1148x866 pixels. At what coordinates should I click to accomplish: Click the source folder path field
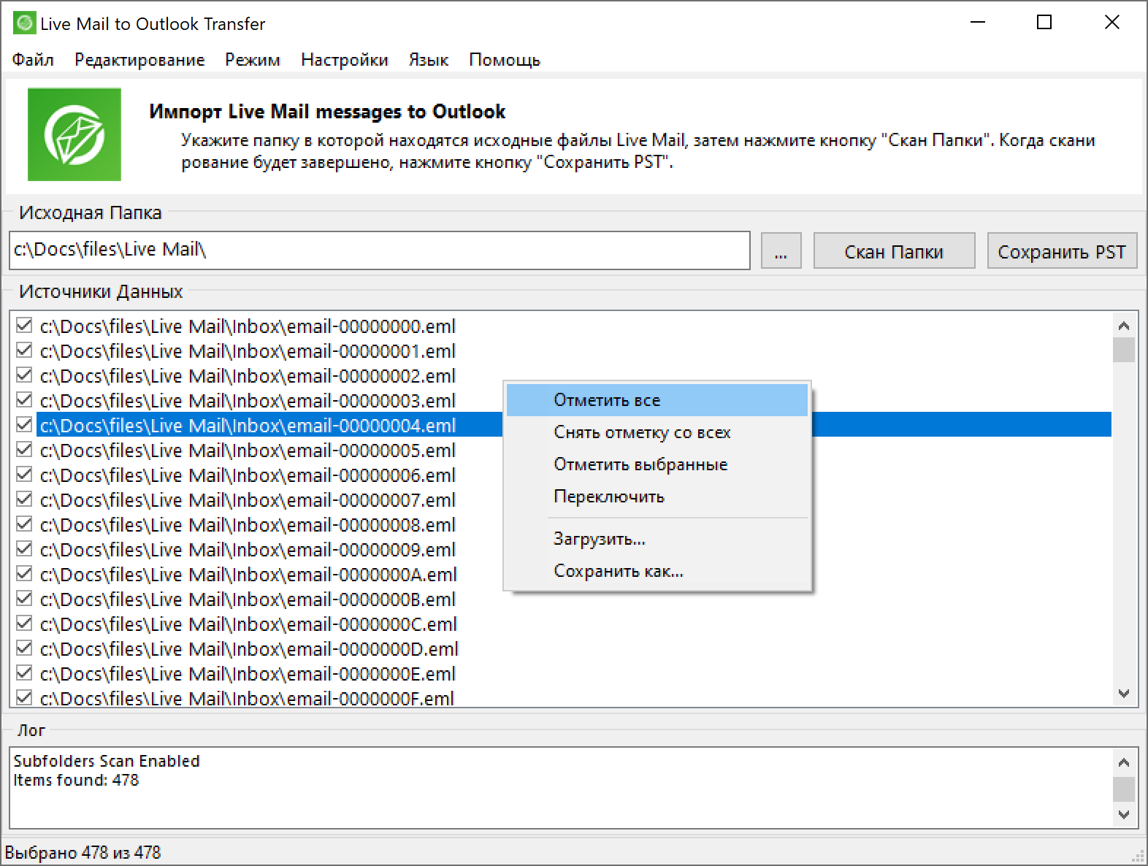380,250
